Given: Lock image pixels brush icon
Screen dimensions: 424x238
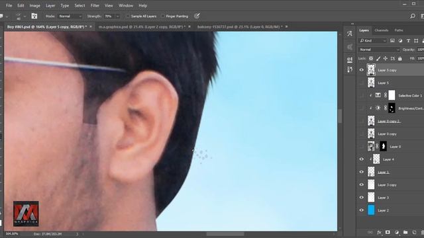Looking at the screenshot, I should tap(378, 59).
